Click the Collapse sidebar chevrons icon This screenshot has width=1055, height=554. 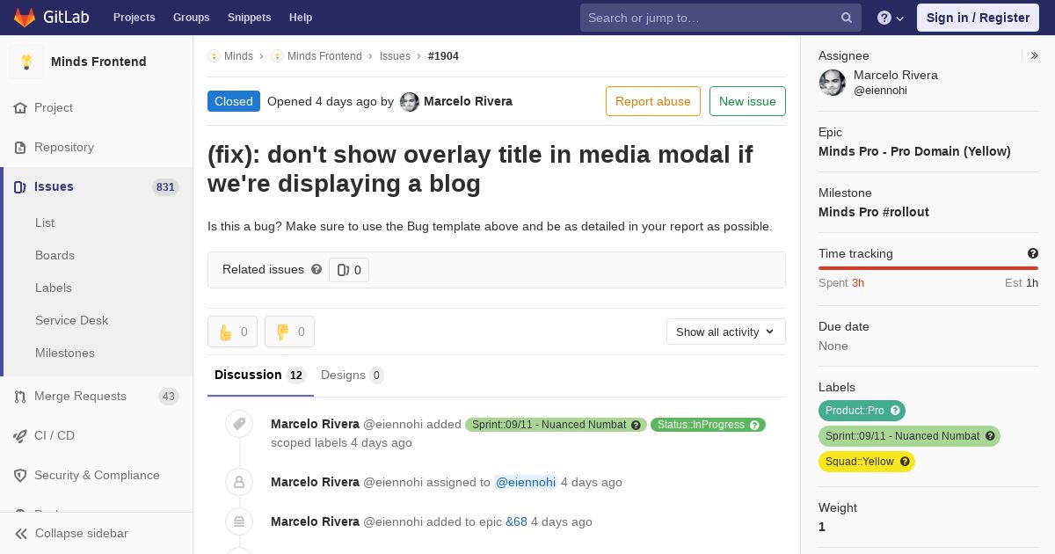(x=21, y=533)
